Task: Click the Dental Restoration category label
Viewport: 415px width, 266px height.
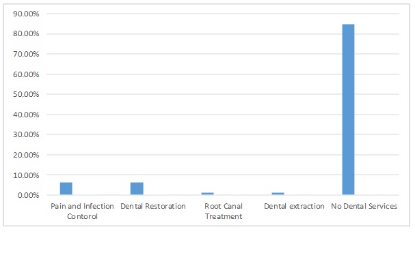Action: tap(153, 206)
